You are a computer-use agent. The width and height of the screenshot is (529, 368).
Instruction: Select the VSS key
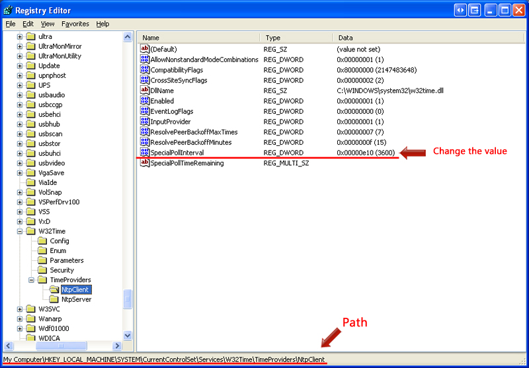[44, 211]
